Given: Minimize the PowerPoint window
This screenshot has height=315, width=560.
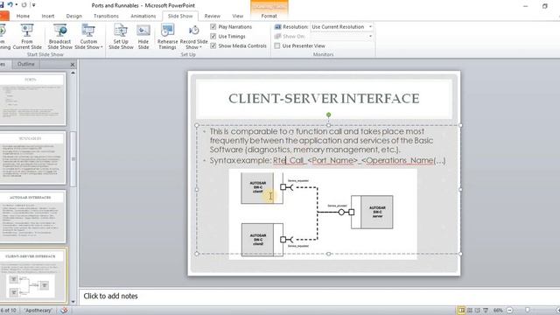Looking at the screenshot, I should (x=525, y=6).
